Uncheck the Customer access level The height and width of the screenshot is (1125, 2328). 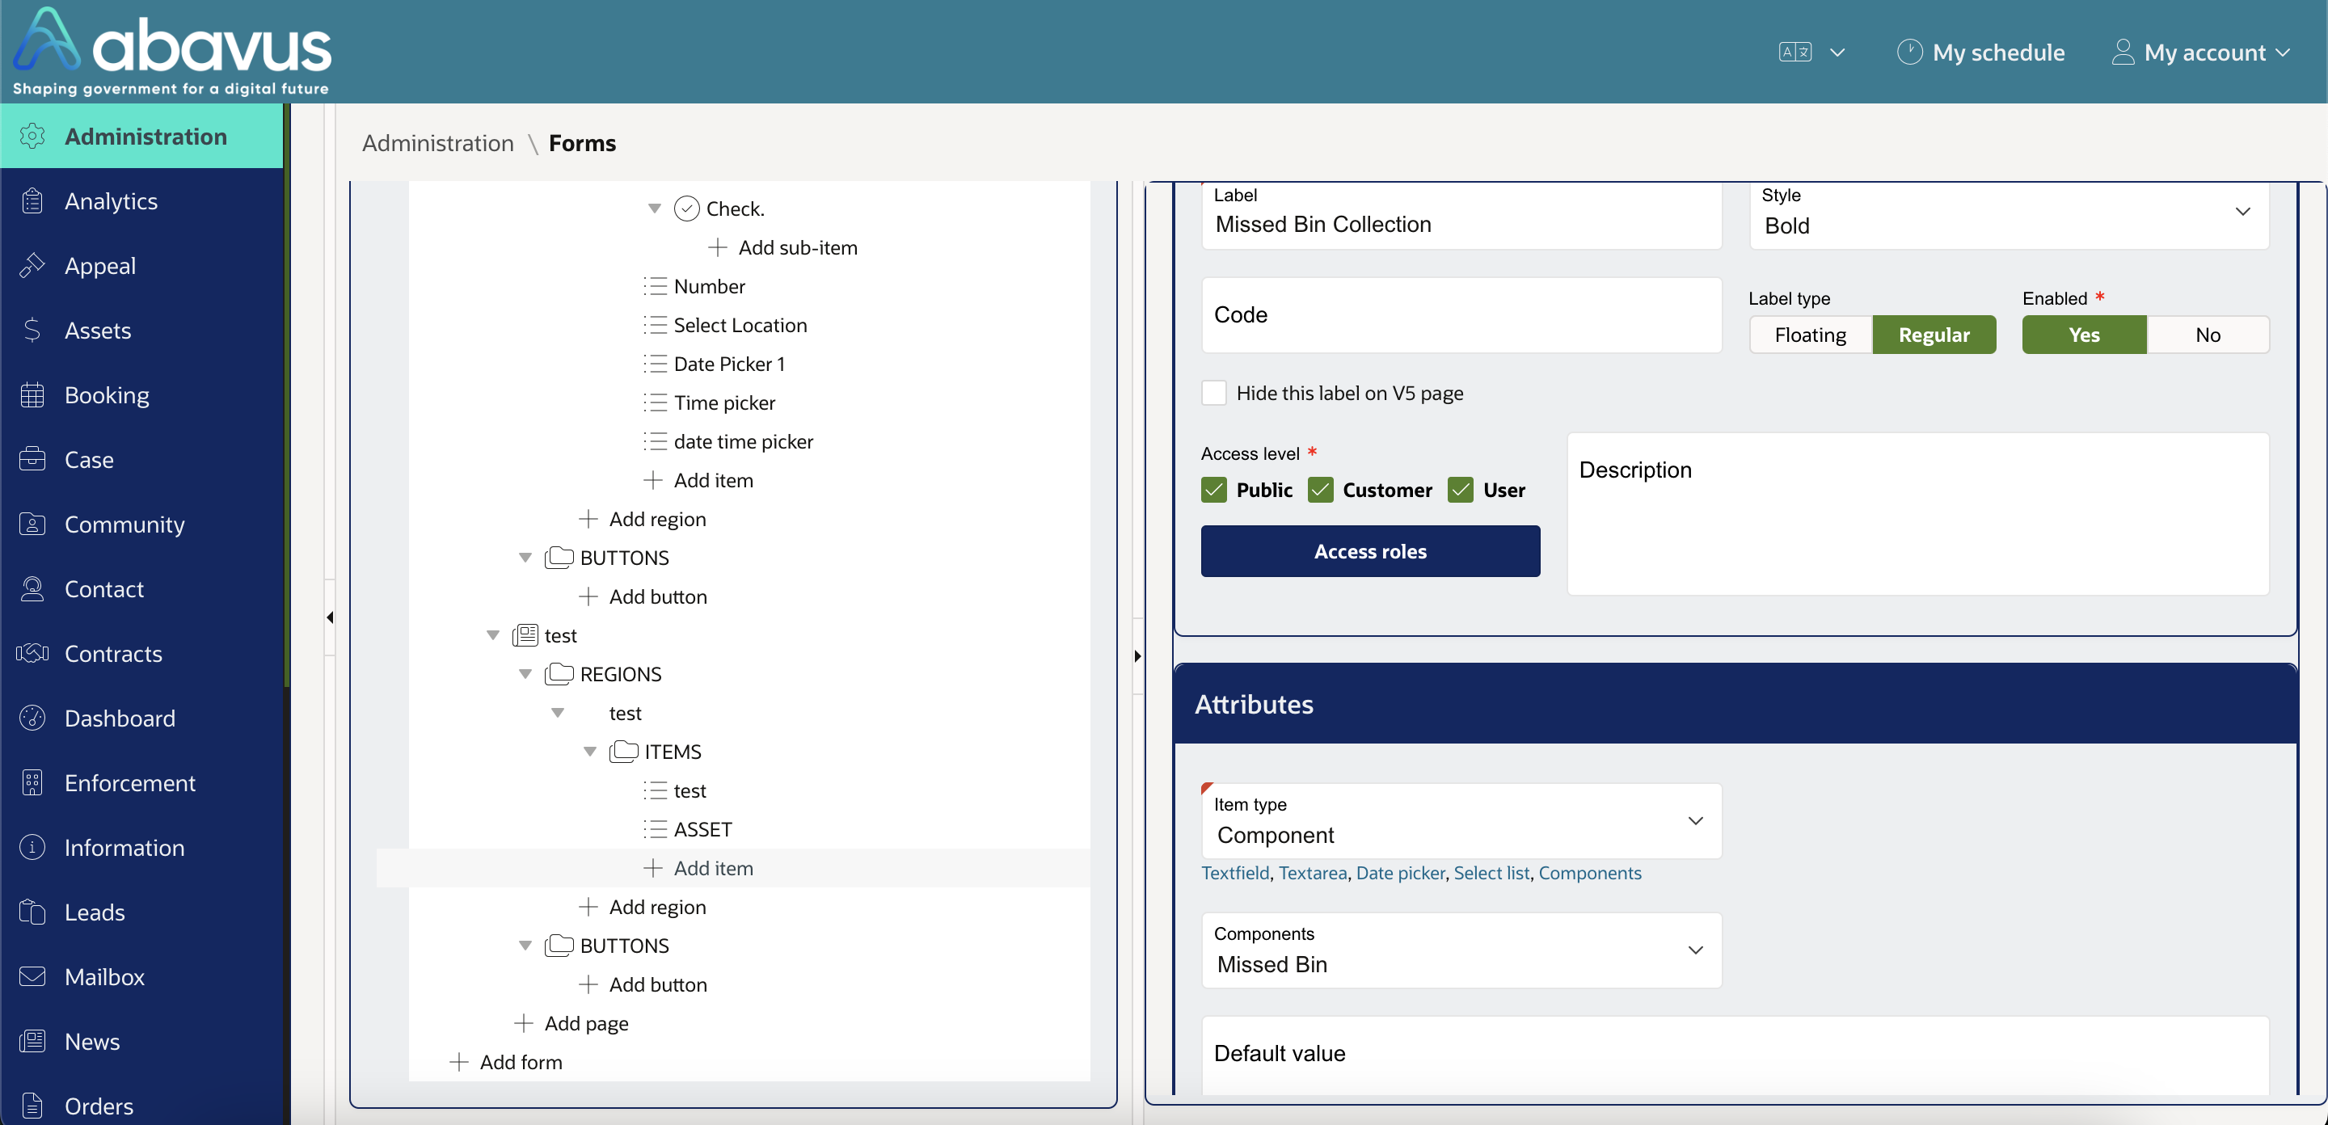1320,490
